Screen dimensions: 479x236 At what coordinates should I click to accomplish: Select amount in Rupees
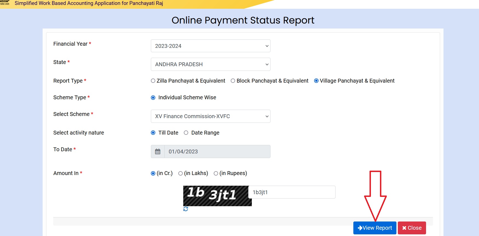click(x=216, y=173)
